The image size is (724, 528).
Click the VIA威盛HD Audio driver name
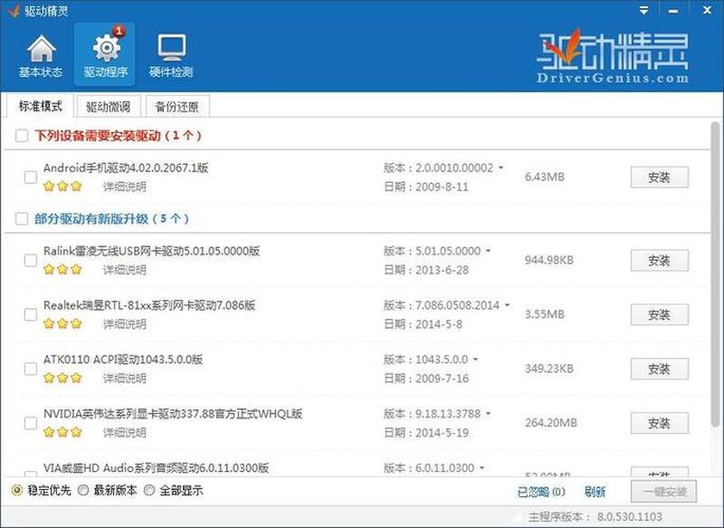pos(156,468)
